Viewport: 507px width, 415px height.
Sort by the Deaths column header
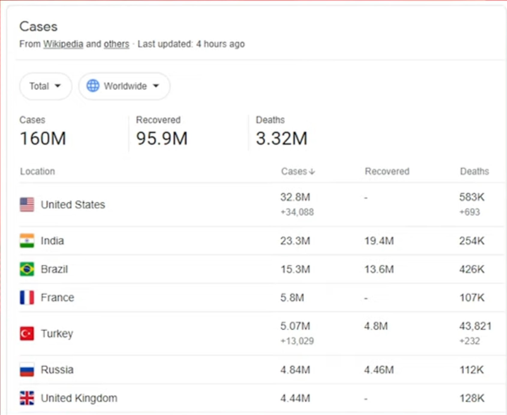(x=474, y=172)
